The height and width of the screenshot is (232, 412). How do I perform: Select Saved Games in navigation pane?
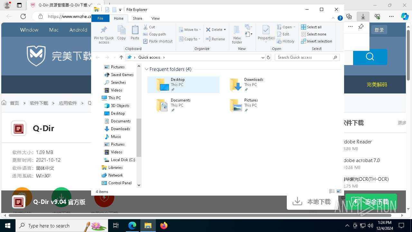(119, 75)
